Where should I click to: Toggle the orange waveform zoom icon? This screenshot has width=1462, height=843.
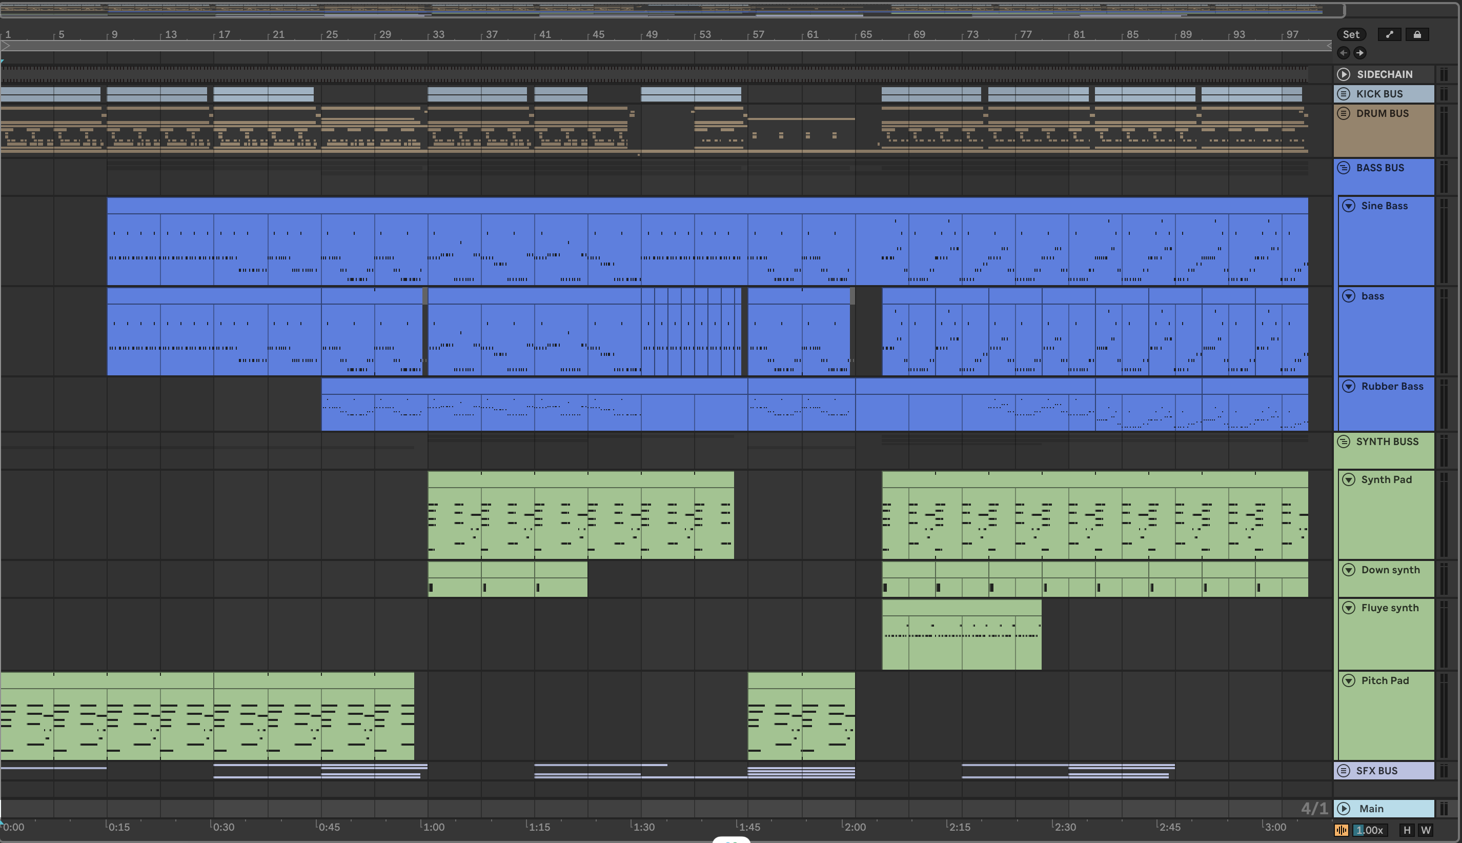pos(1341,830)
